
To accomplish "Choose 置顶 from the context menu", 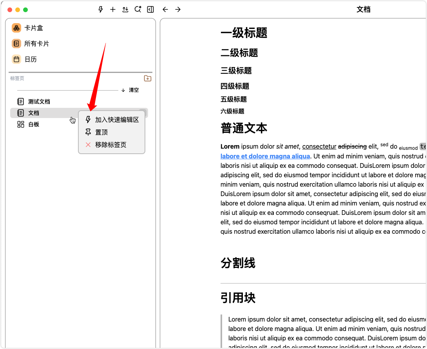I will pyautogui.click(x=112, y=132).
